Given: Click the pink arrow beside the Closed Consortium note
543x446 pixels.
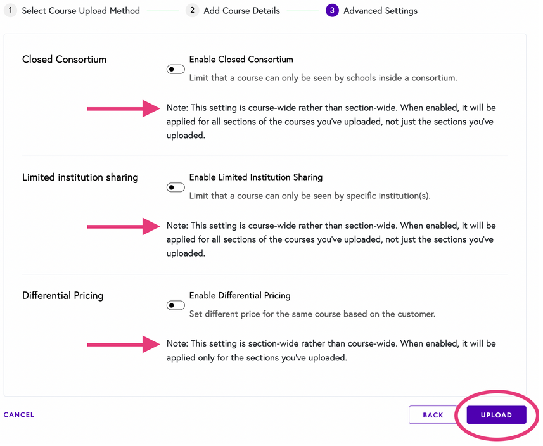Looking at the screenshot, I should click(x=124, y=108).
